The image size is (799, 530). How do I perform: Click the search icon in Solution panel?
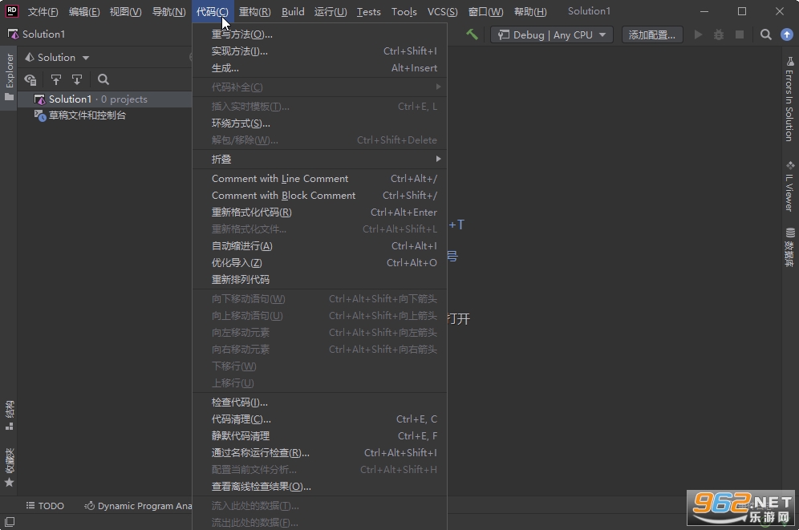(x=103, y=79)
